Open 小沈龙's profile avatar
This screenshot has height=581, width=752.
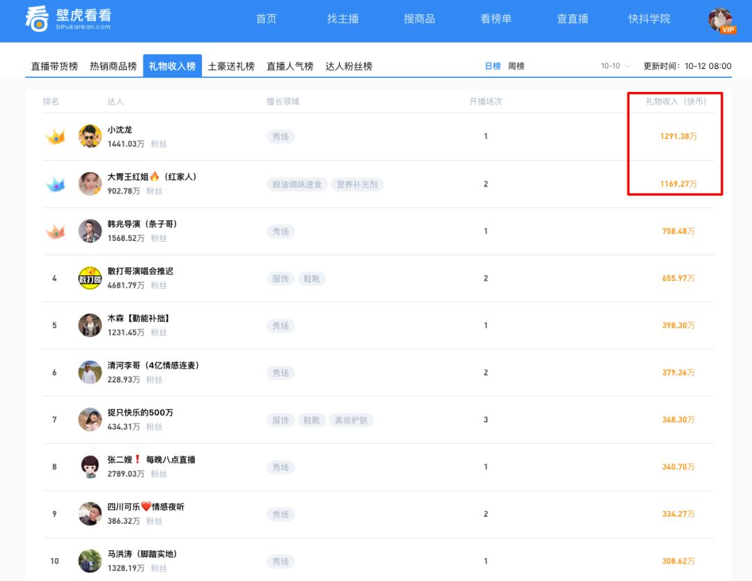coord(89,136)
